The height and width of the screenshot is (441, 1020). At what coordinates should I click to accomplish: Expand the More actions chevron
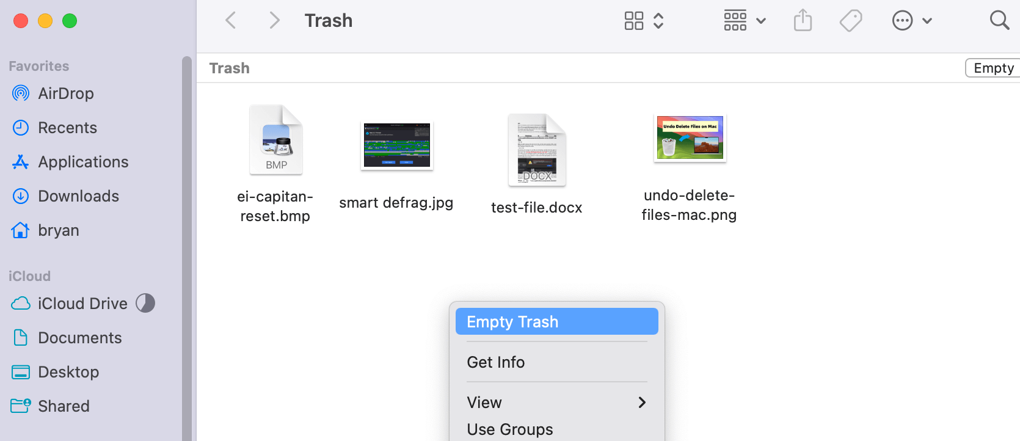click(x=927, y=21)
